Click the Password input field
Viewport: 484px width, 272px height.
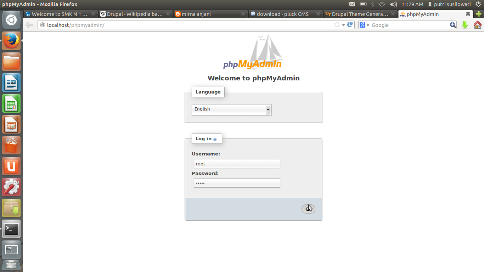pos(237,183)
